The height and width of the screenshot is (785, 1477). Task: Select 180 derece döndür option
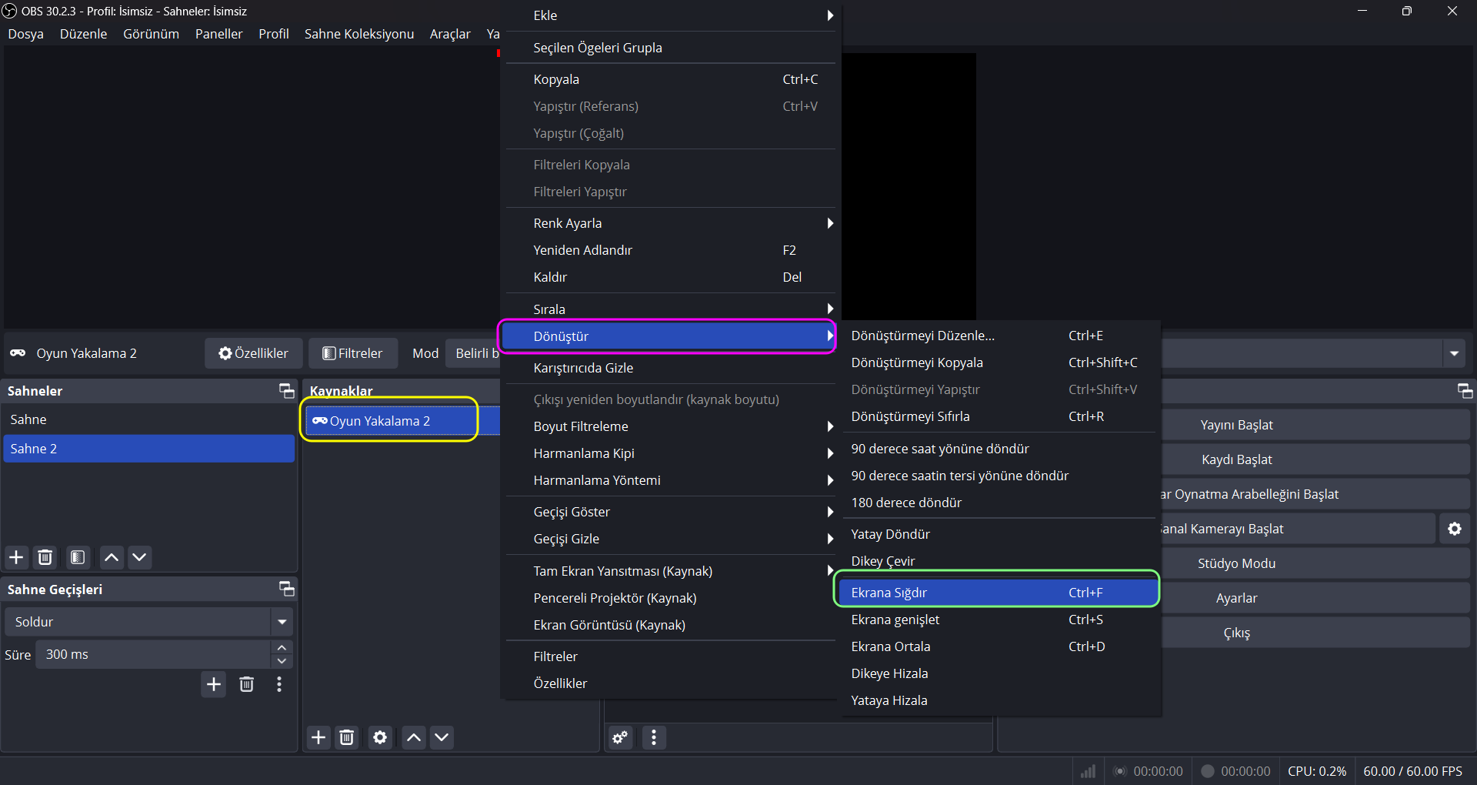coord(997,503)
